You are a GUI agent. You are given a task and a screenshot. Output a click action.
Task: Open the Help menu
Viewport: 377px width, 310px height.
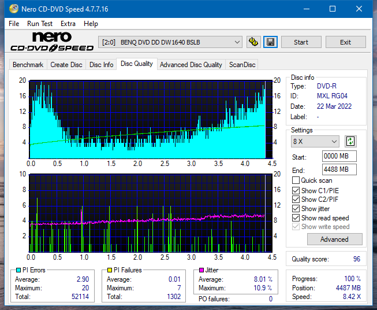pyautogui.click(x=91, y=24)
